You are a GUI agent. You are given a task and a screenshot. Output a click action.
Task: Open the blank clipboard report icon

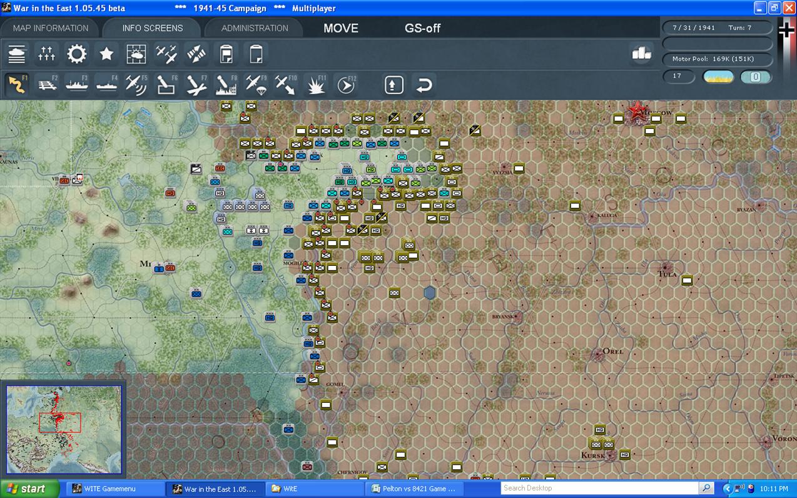(256, 54)
